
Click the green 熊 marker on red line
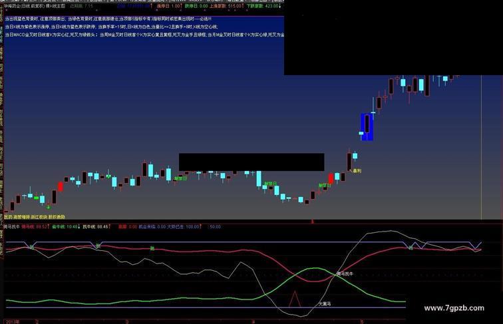coord(152,248)
